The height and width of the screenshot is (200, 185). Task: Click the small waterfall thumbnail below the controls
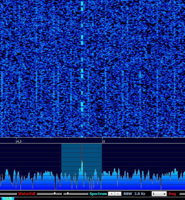7,199
